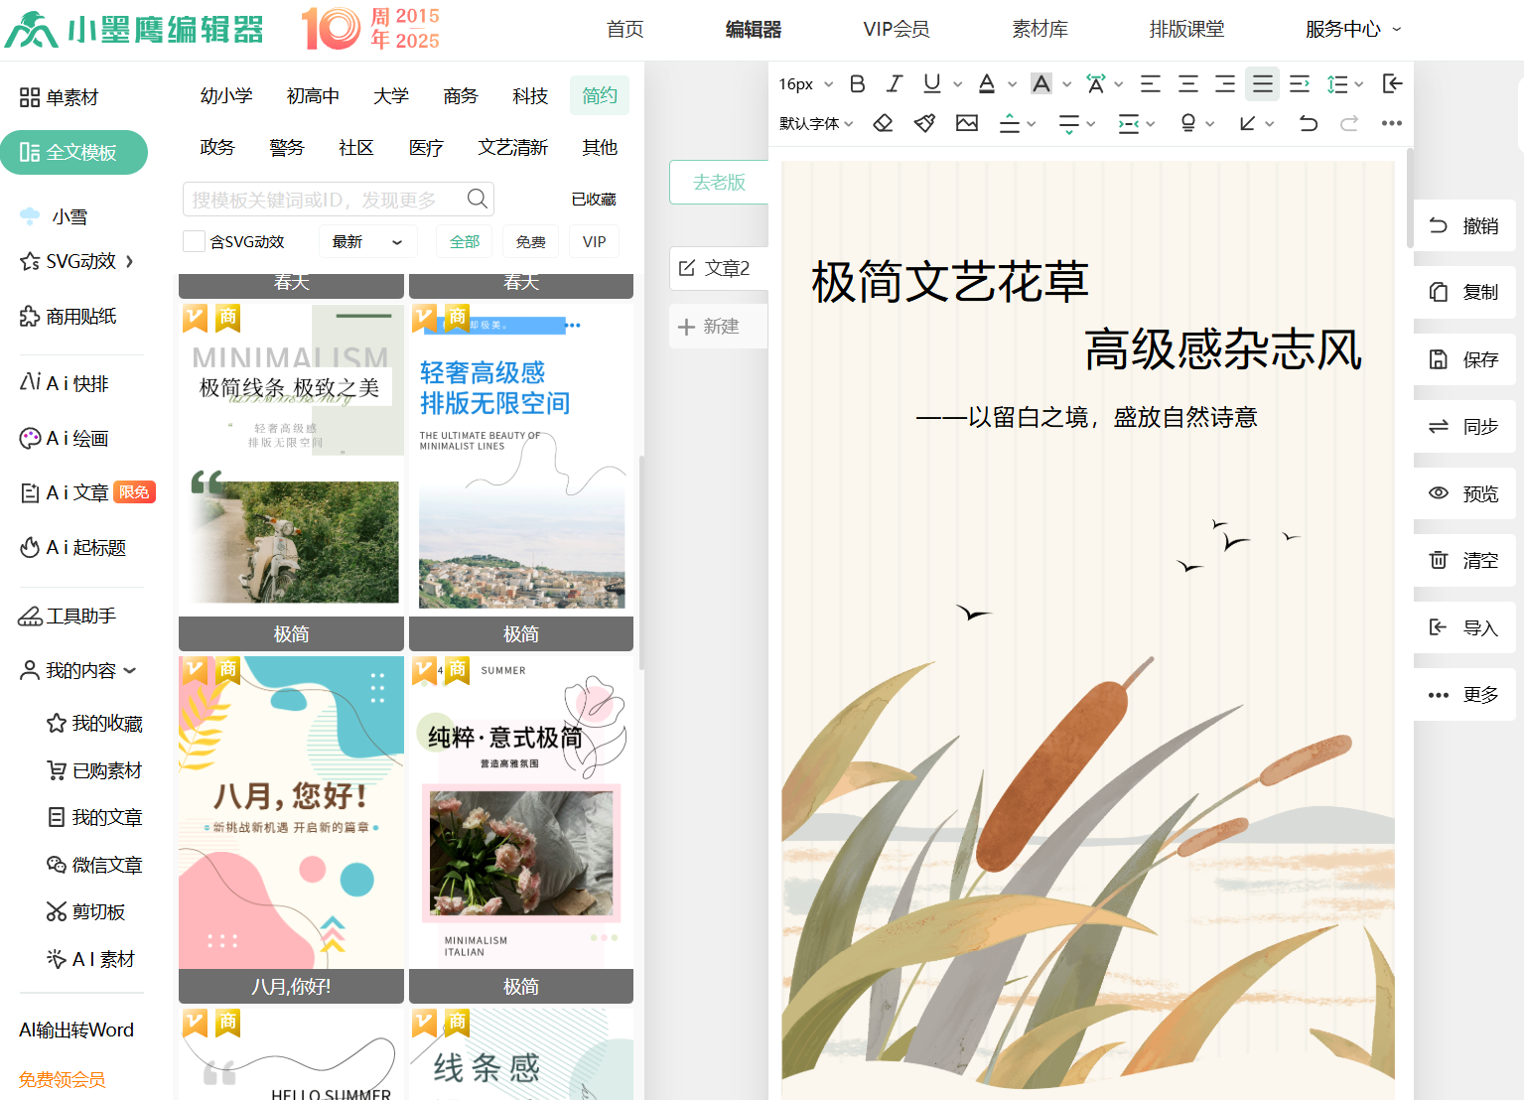Click the 保存 button
Image resolution: width=1524 pixels, height=1100 pixels.
pos(1464,359)
